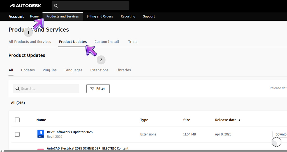287x152 pixels.
Task: Click the Size column header
Action: click(x=187, y=120)
